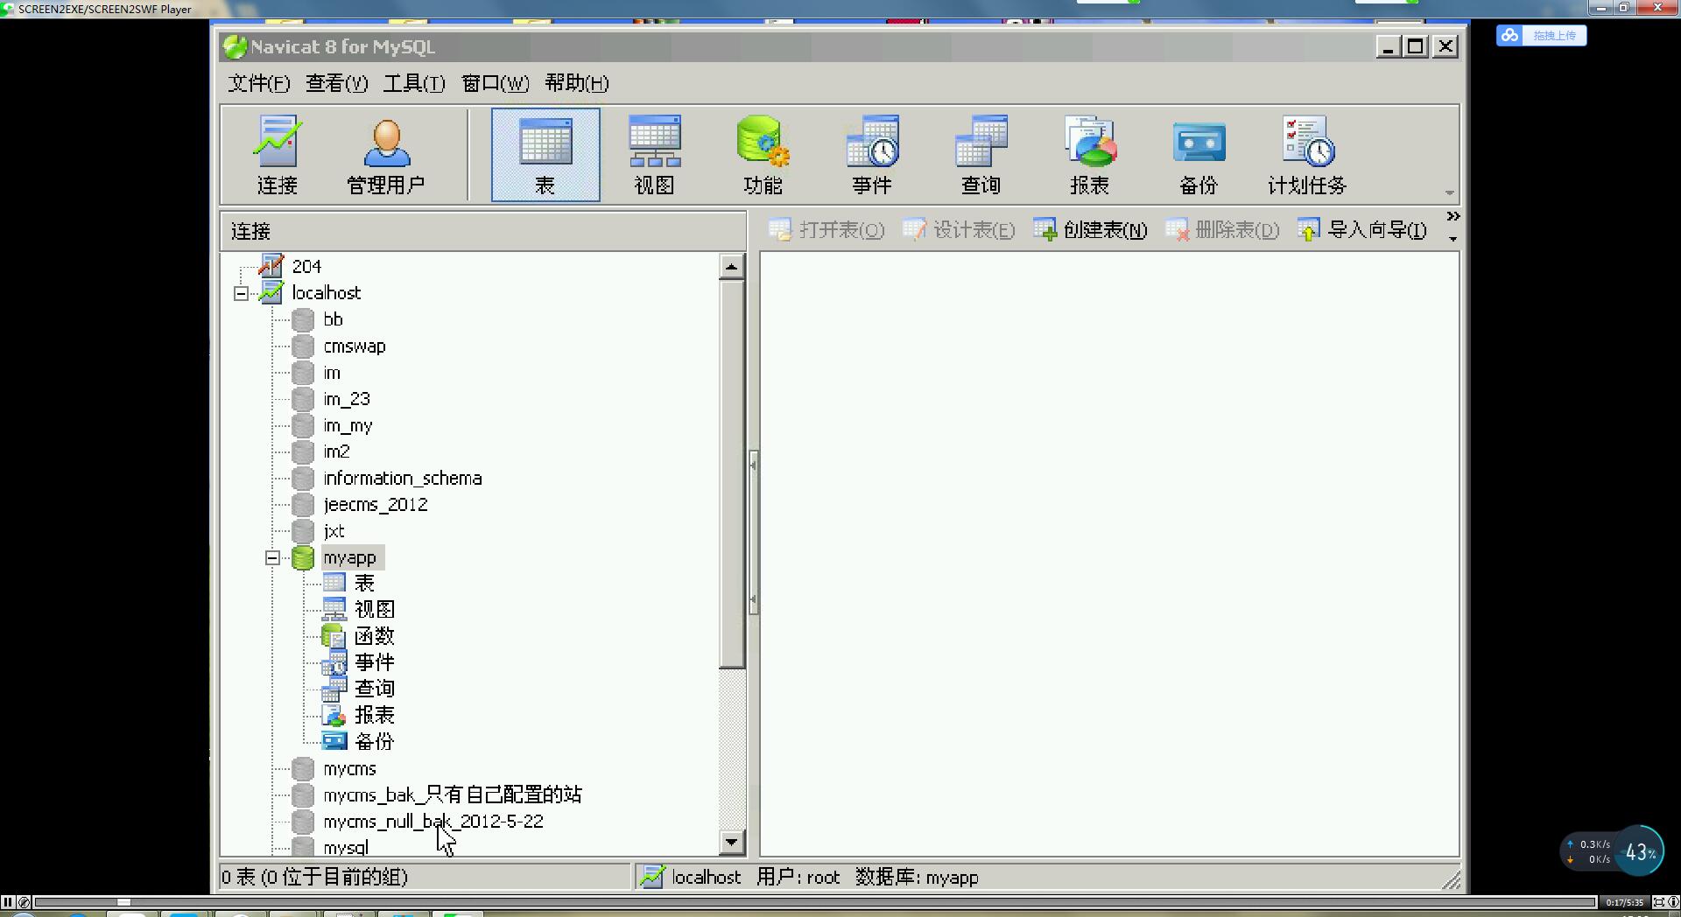The width and height of the screenshot is (1681, 917).
Task: Open 管理用户 (Manage Users) toolbar icon
Action: click(x=386, y=155)
